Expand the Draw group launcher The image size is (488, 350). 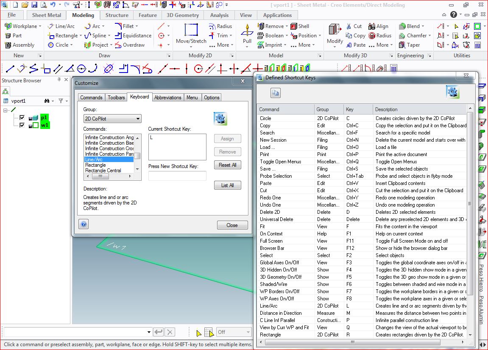click(x=168, y=56)
